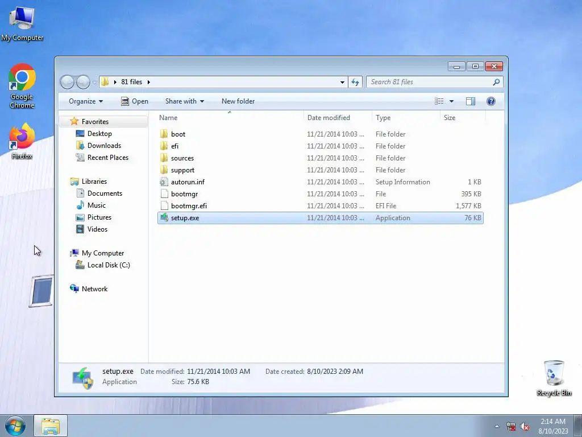Click the taskbar clock showing 2:14 AM
The height and width of the screenshot is (437, 582).
point(553,426)
